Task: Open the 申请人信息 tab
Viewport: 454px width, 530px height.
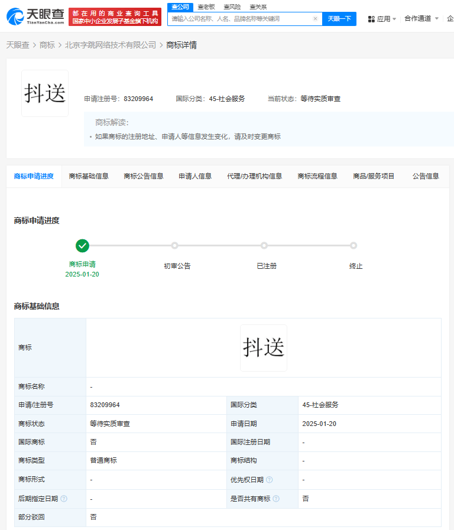Action: coord(195,176)
